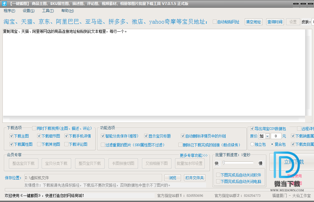Open the 设置(S) menu
Viewport: 314px width, 202px height.
point(29,11)
